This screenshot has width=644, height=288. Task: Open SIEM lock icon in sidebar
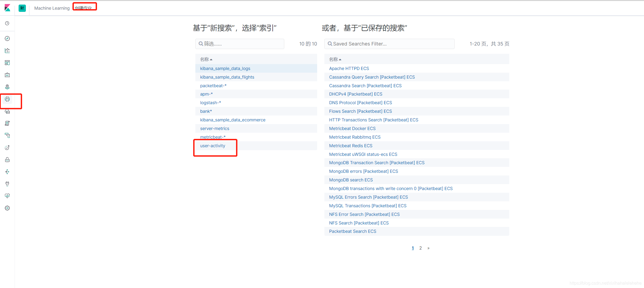point(7,160)
